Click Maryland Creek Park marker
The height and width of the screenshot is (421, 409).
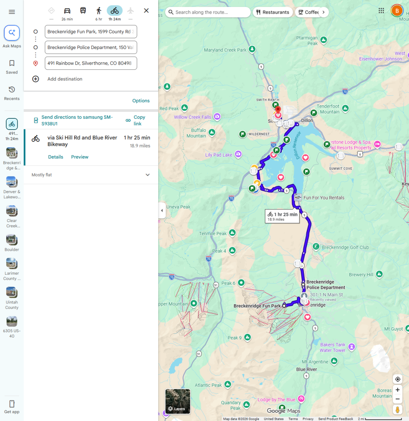coord(252,49)
